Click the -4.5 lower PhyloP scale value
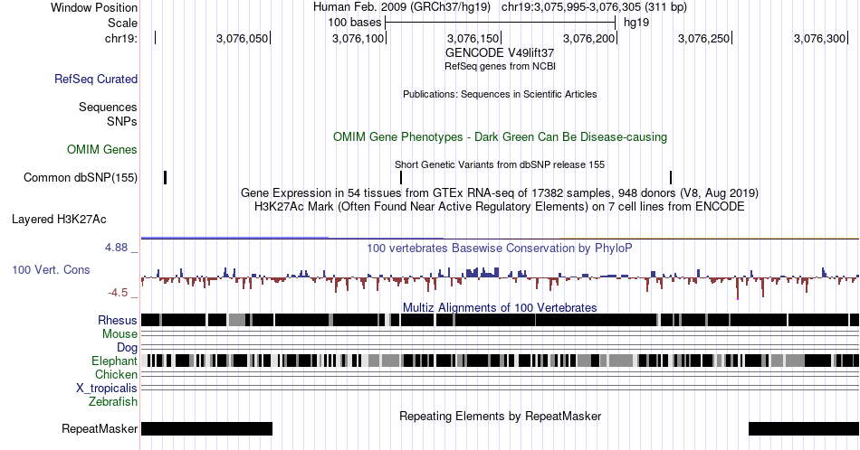Viewport: 860px width, 450px height. click(x=118, y=293)
